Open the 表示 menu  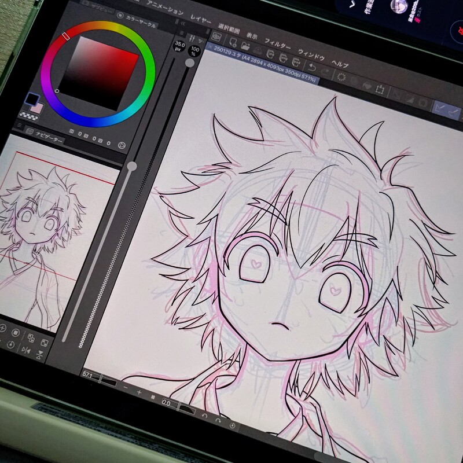252,36
